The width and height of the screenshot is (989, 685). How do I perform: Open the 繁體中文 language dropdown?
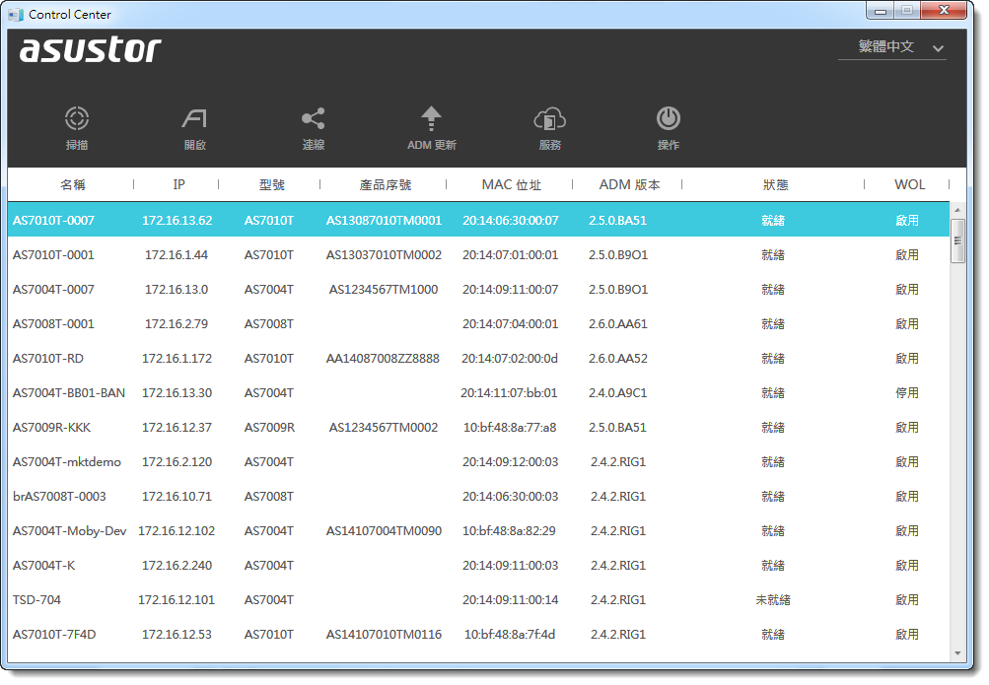pyautogui.click(x=892, y=46)
